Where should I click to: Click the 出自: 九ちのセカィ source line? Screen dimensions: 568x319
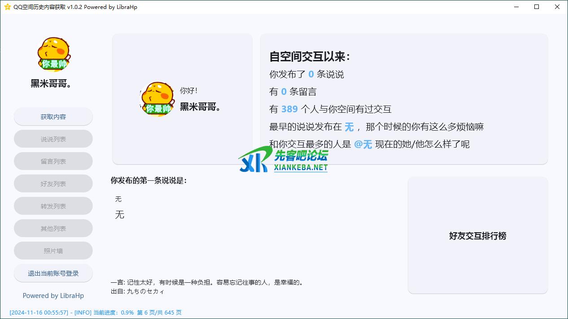point(138,291)
